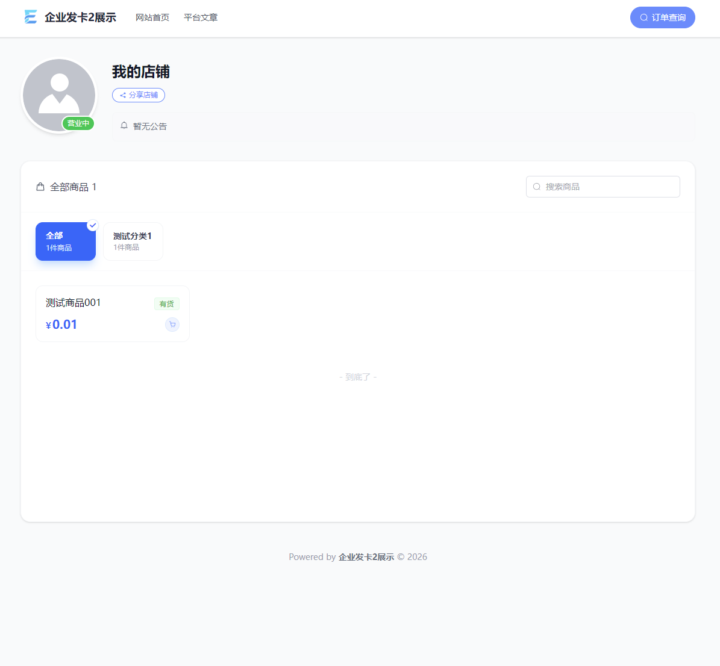Click the ¥0.01 product price
The image size is (720, 666).
click(x=62, y=325)
